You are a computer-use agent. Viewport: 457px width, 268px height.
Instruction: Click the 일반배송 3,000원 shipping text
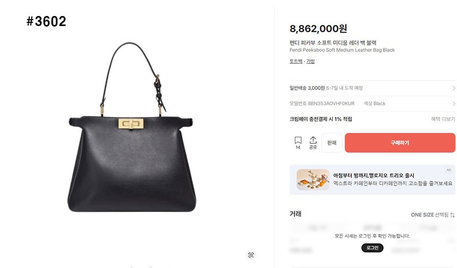[x=307, y=88]
